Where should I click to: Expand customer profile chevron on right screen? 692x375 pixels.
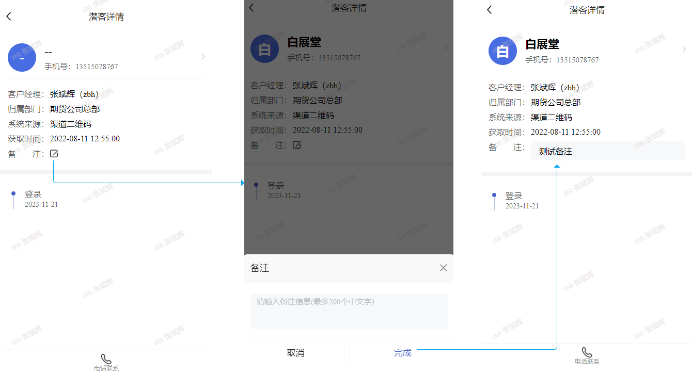pos(684,50)
